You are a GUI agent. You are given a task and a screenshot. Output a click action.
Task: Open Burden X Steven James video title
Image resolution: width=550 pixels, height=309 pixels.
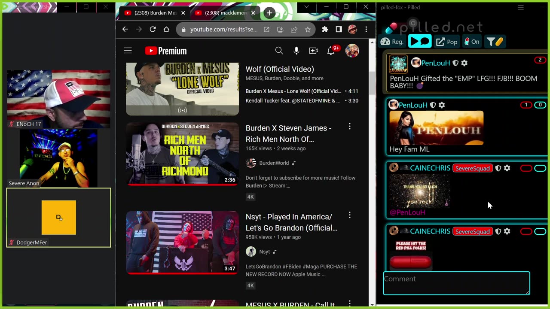(x=288, y=133)
